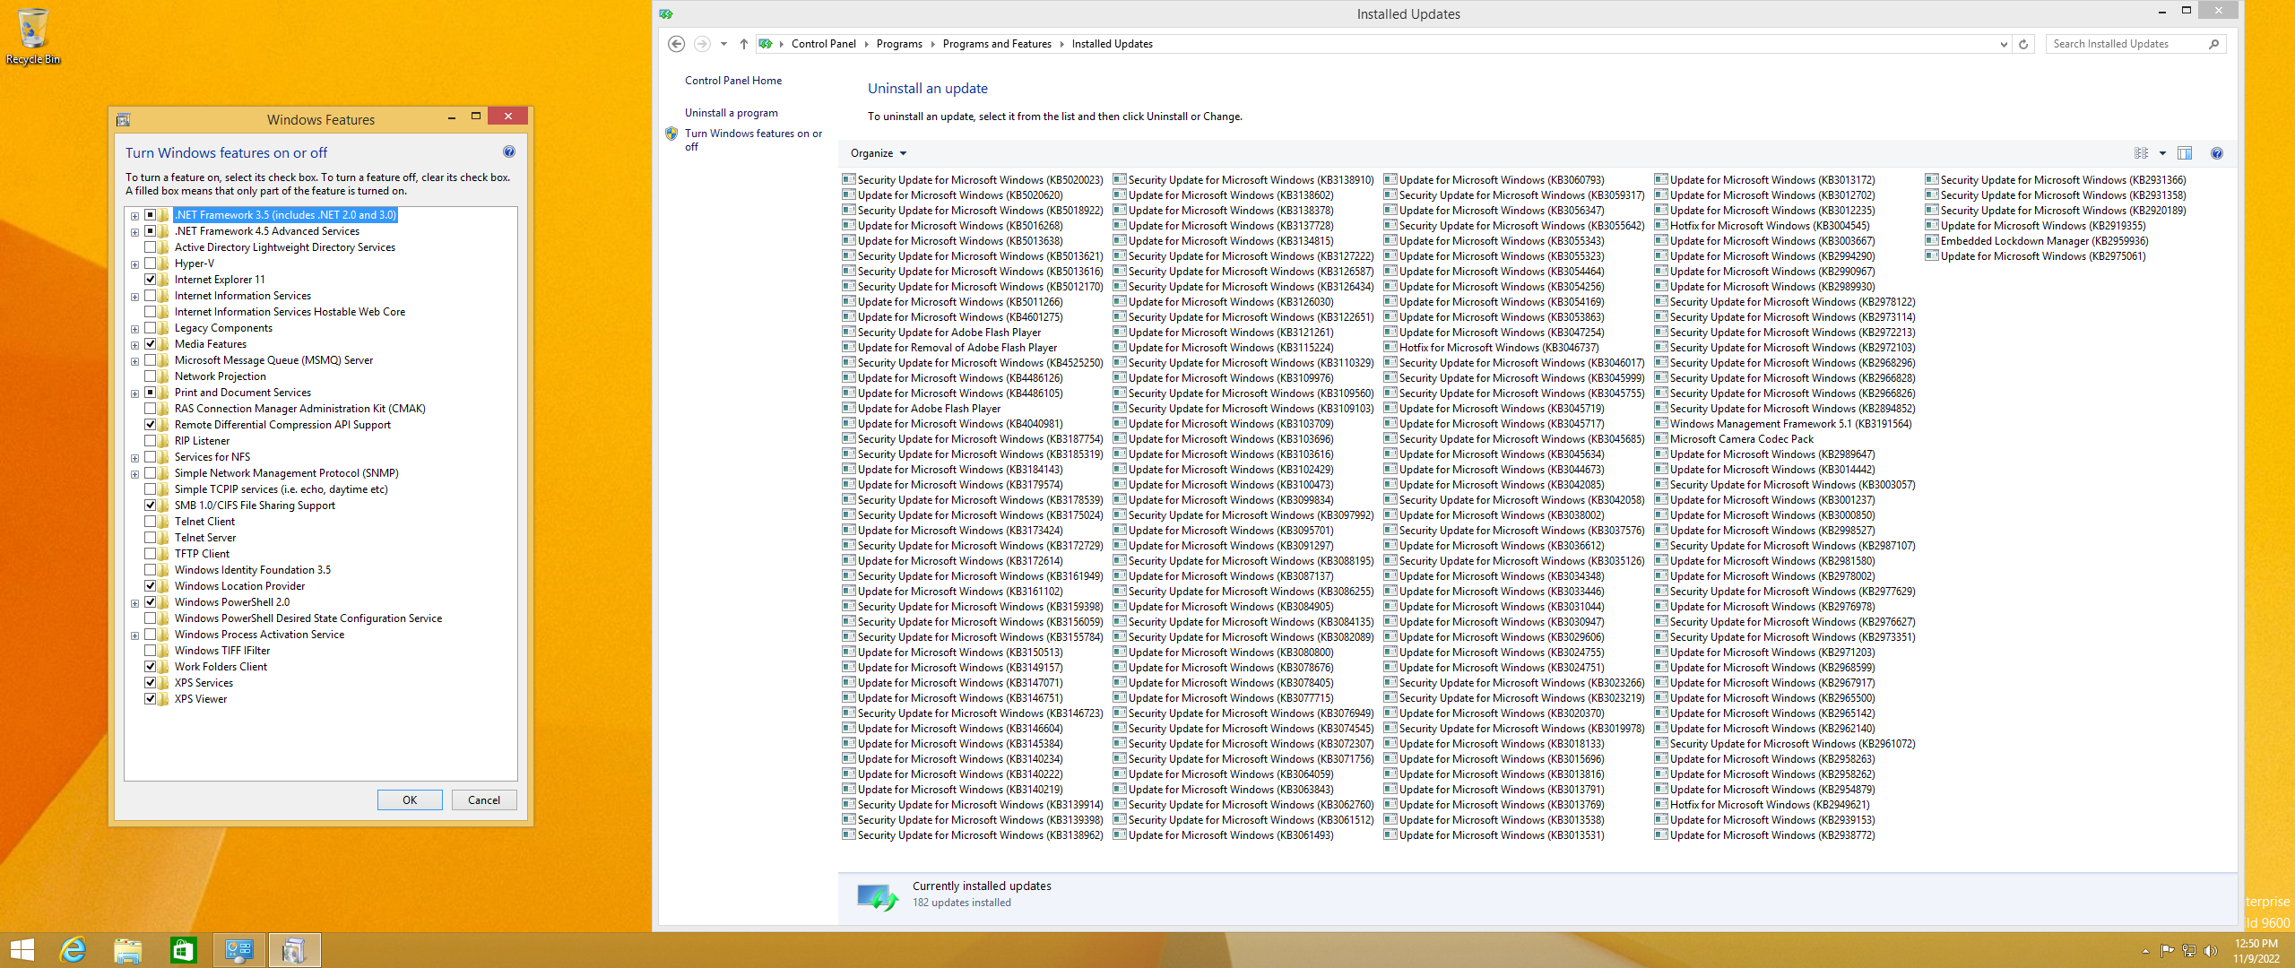Expand the Legacy Components node
Screen dimensions: 2295x968
coord(134,329)
